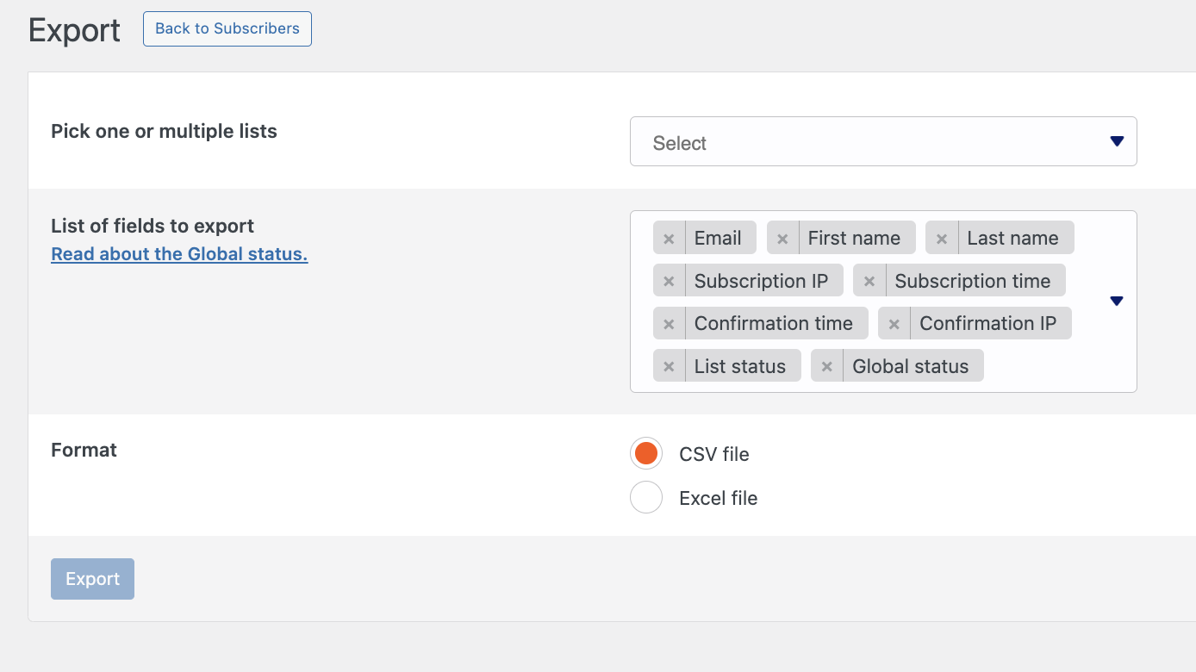Click the Back to Subscribers button

(x=227, y=28)
